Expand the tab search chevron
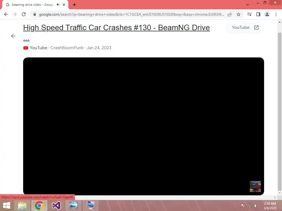Screen dimensions: 282x211 coord(248,5)
